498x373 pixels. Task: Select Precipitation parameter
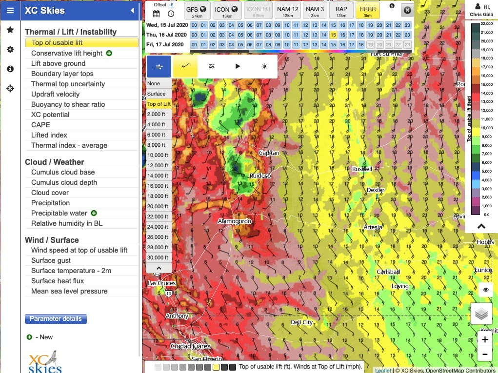81,203
